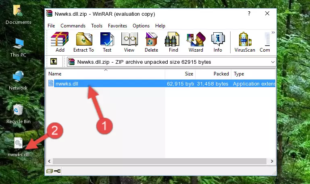Click the horizontal scrollbar left arrow

pyautogui.click(x=49, y=161)
